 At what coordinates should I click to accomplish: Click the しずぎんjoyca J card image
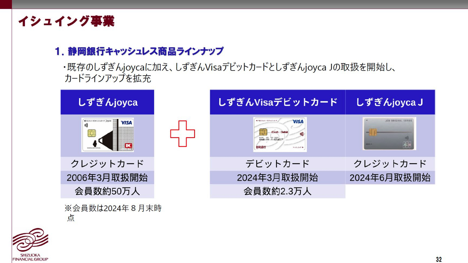click(389, 134)
